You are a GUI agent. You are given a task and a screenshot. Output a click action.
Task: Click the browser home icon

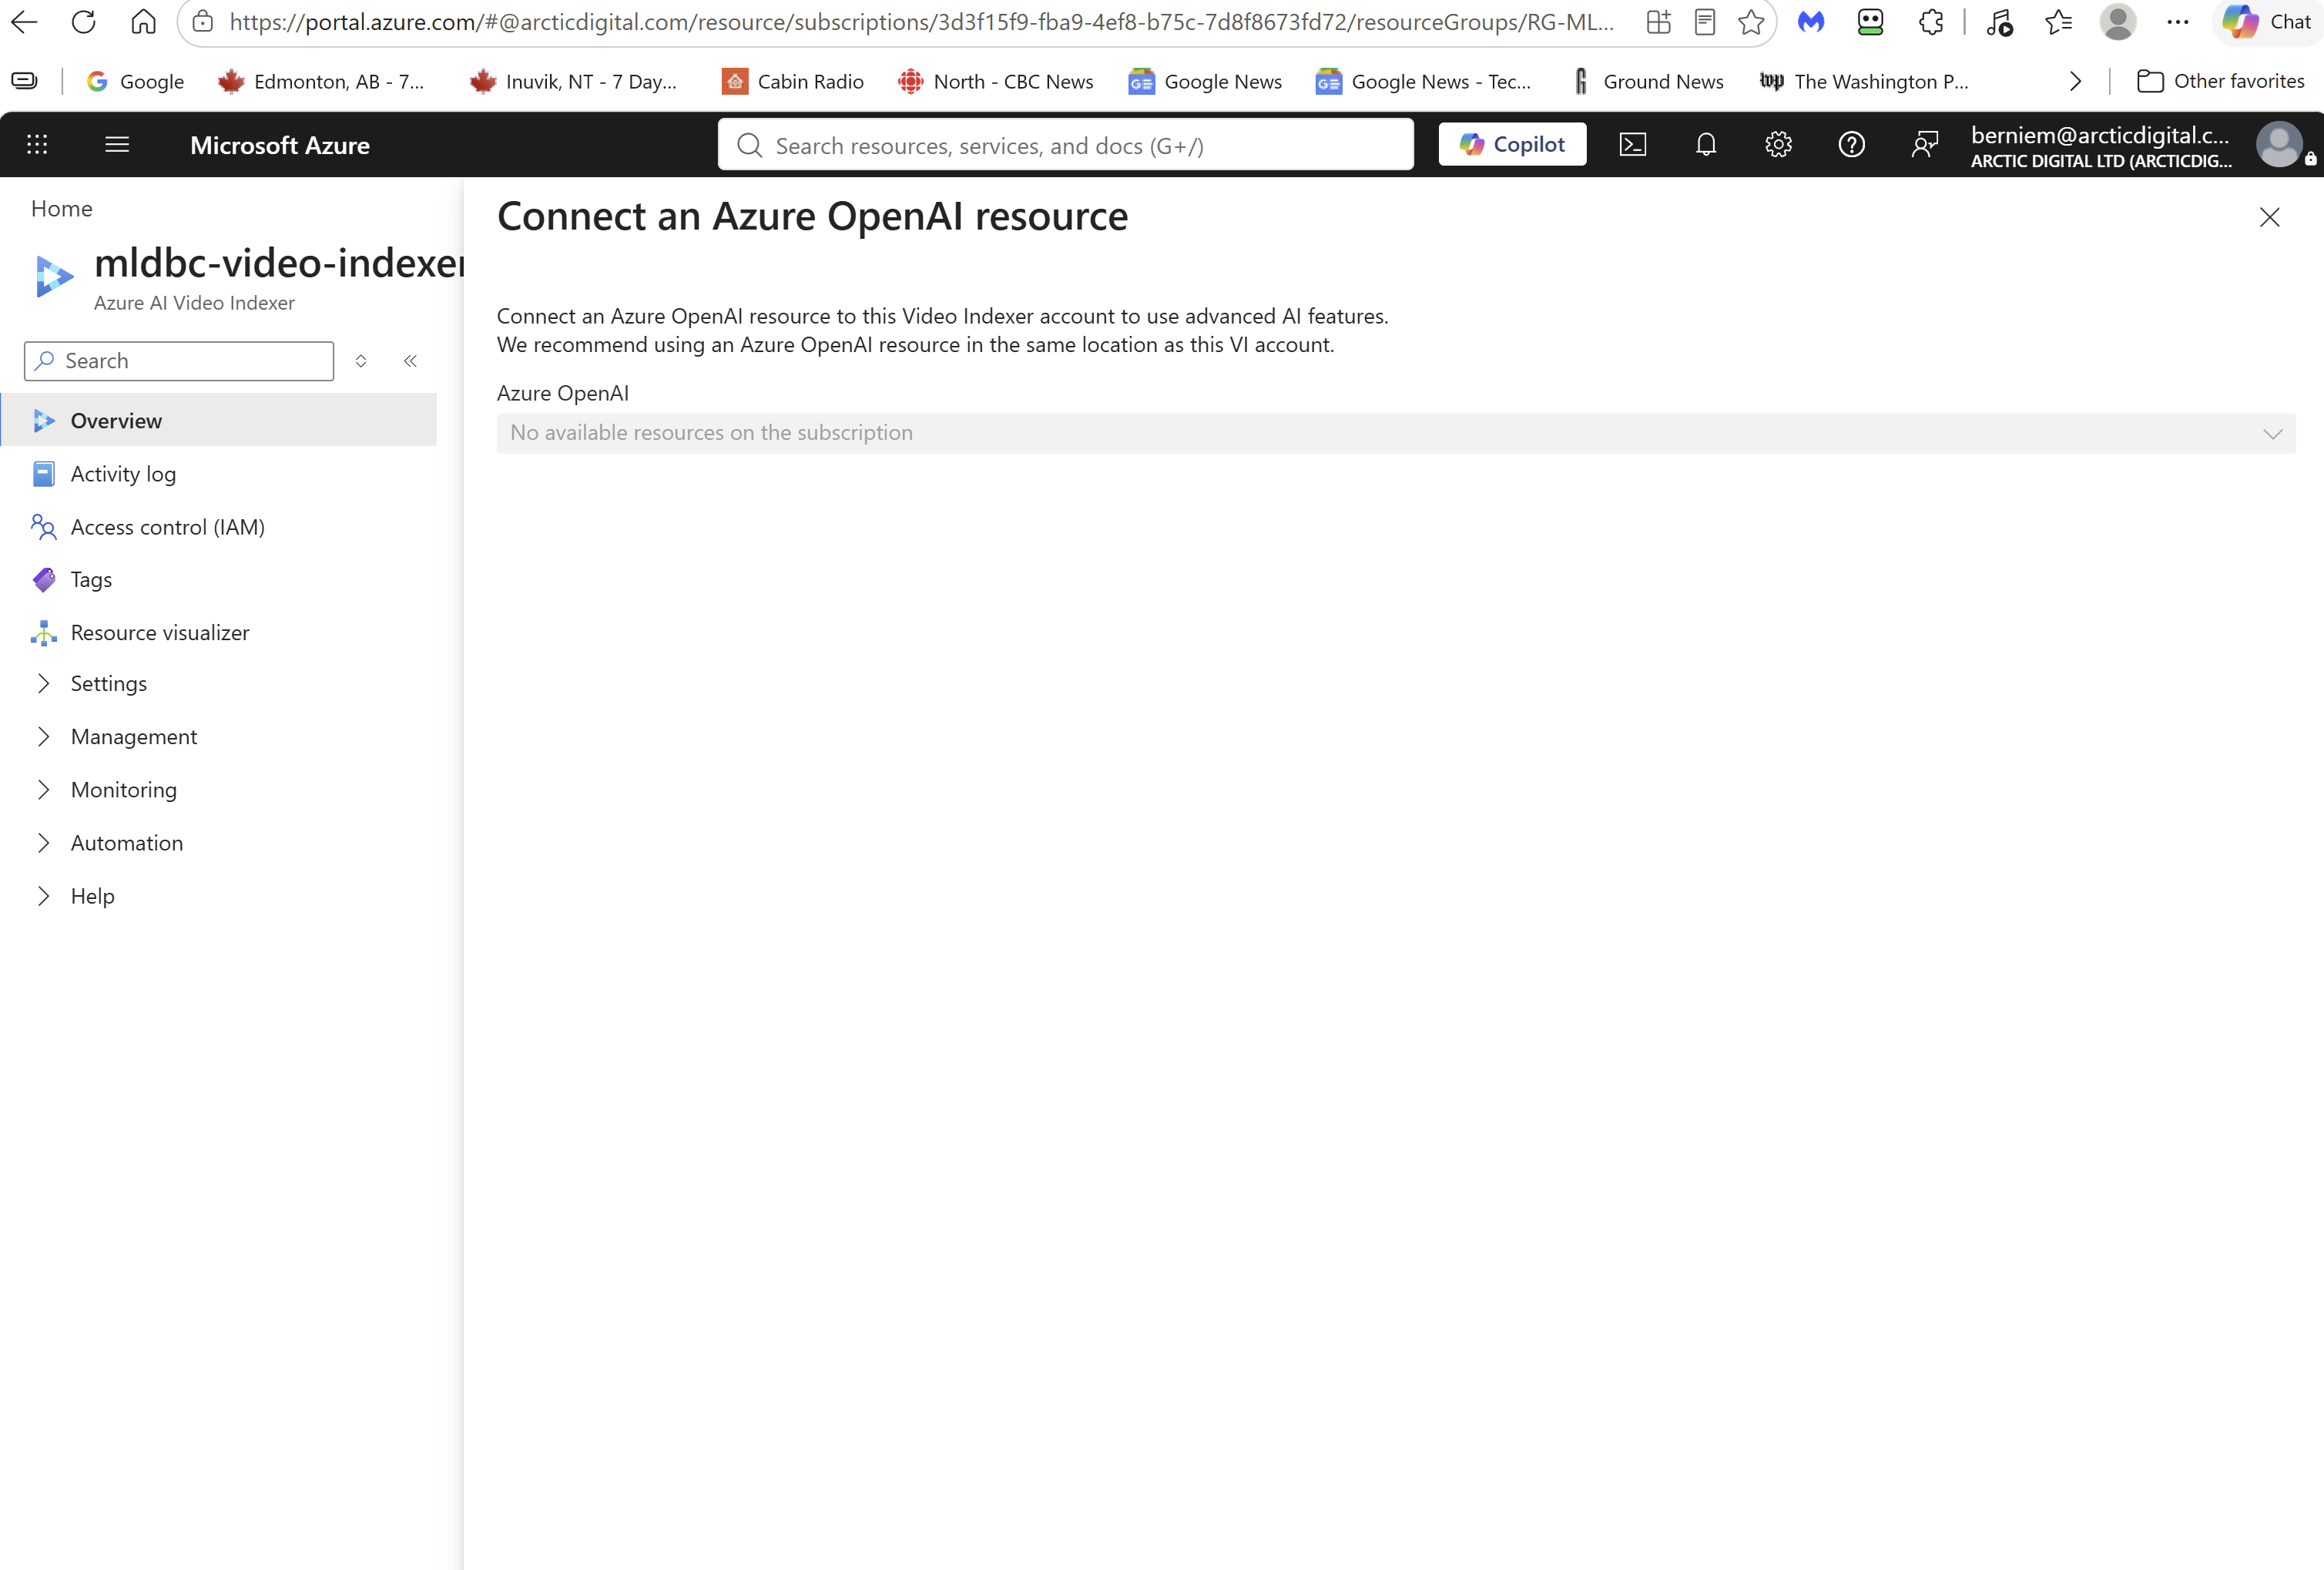click(x=144, y=22)
